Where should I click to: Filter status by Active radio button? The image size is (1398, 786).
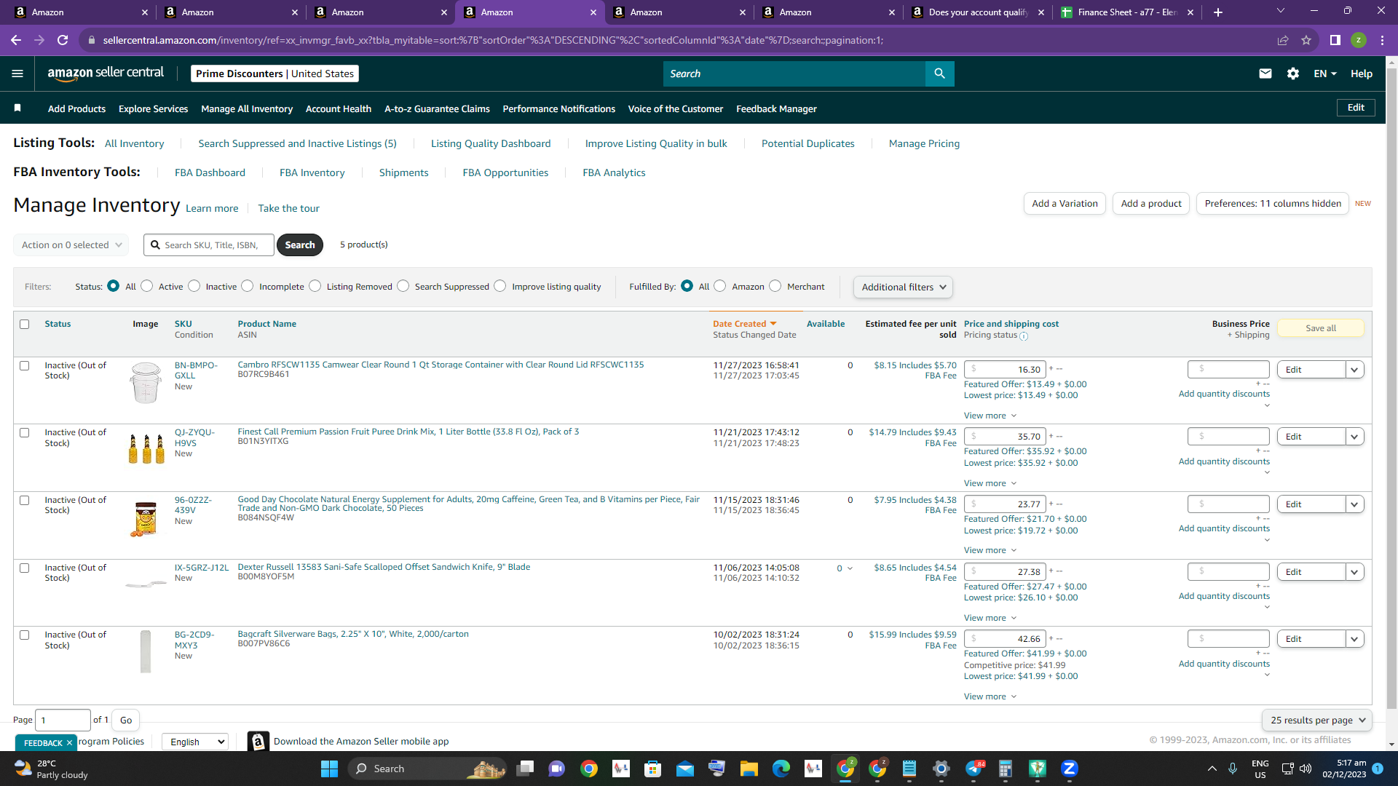coord(147,286)
